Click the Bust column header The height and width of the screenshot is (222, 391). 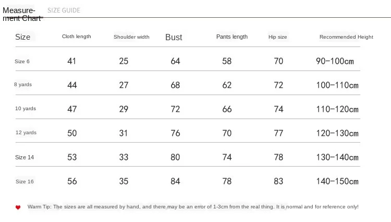(174, 37)
